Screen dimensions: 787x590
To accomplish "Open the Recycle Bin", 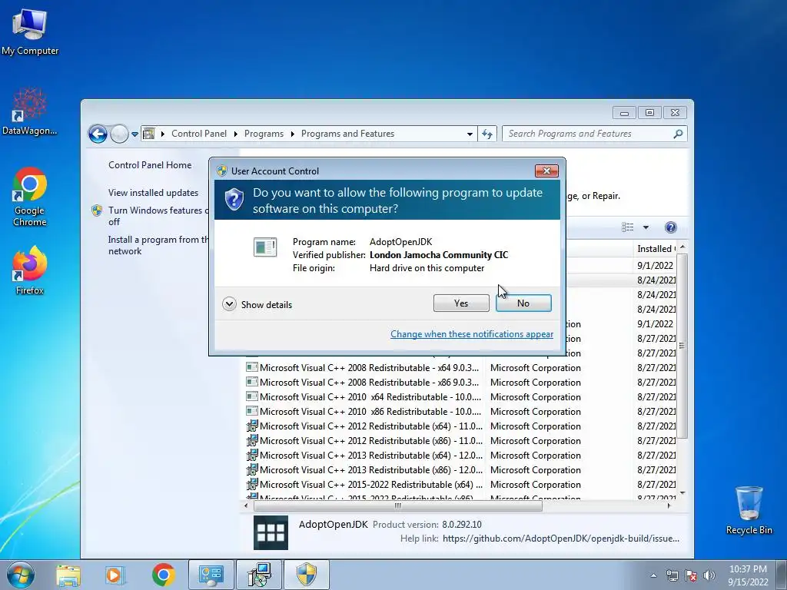I will (x=749, y=510).
